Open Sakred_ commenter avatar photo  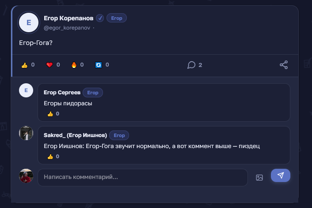(x=26, y=133)
